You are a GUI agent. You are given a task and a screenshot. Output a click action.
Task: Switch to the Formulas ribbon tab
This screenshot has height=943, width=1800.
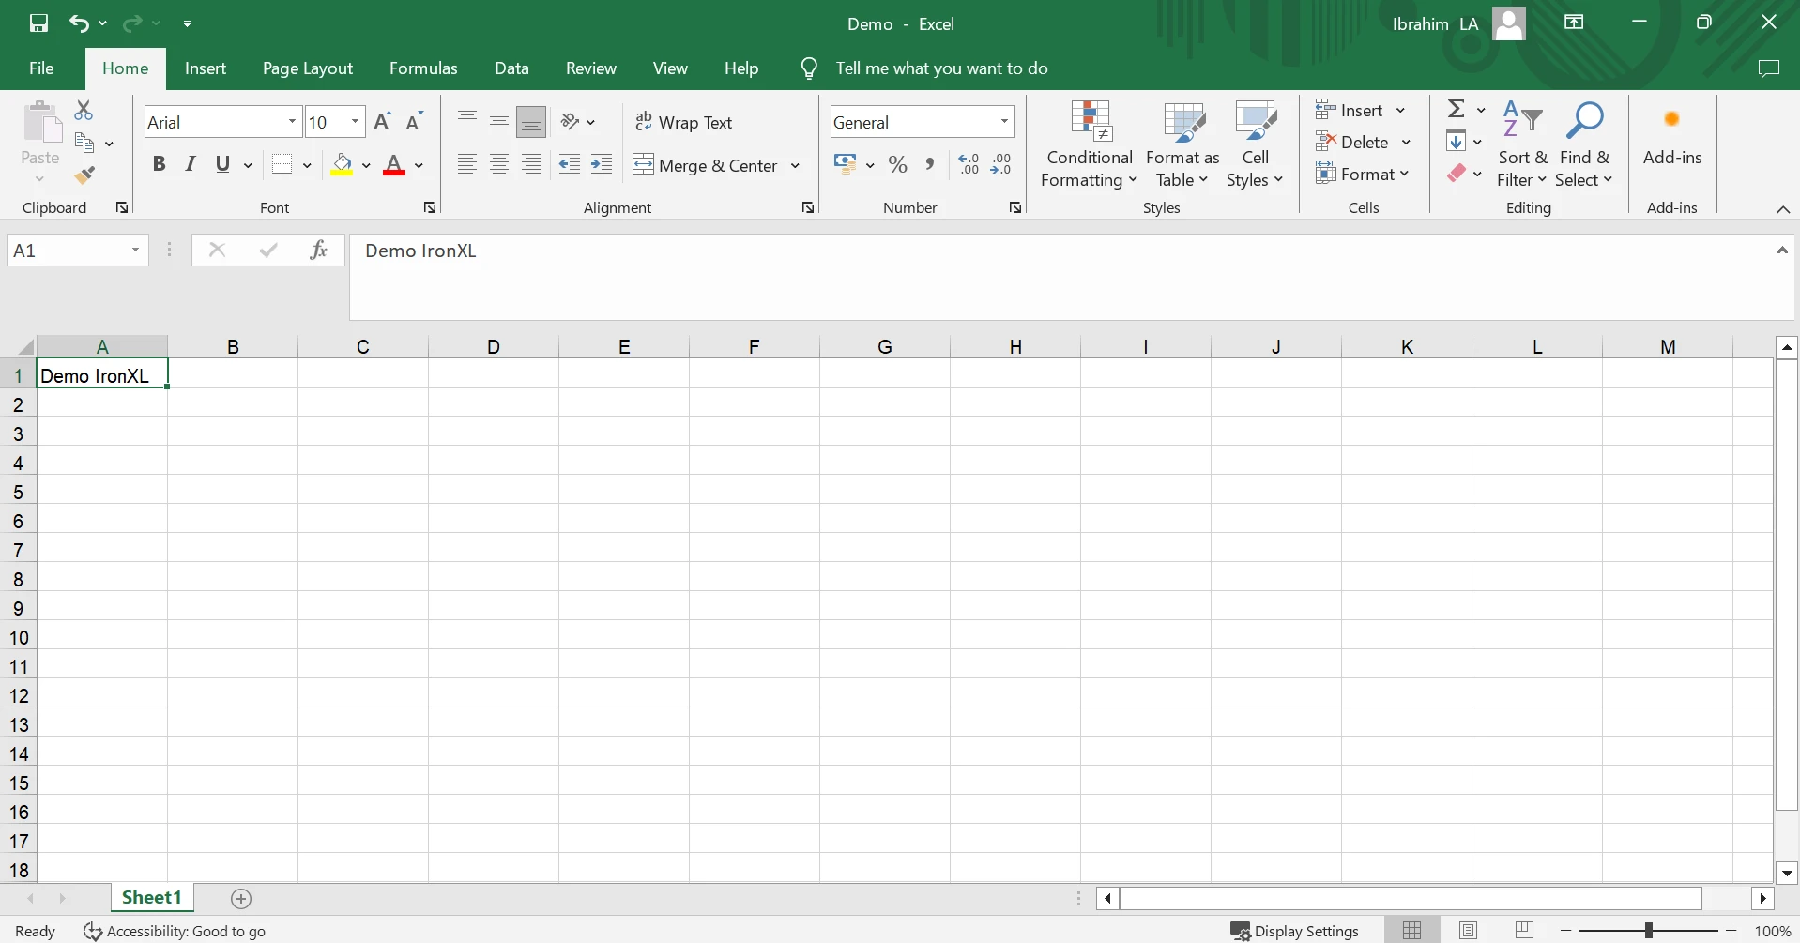click(x=423, y=68)
